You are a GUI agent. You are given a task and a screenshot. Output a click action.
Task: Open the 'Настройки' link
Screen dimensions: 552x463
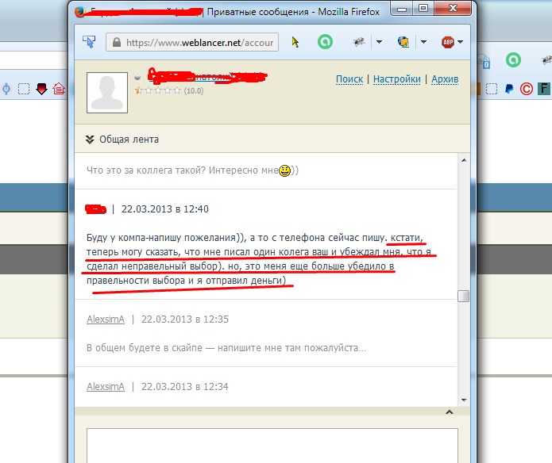click(396, 79)
